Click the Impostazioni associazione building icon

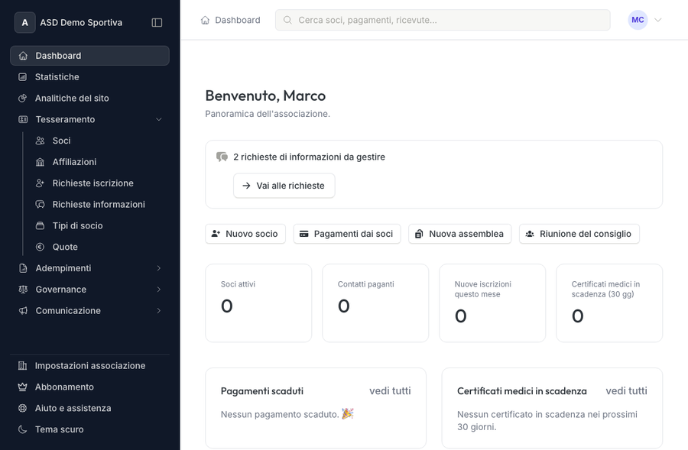[x=22, y=366]
